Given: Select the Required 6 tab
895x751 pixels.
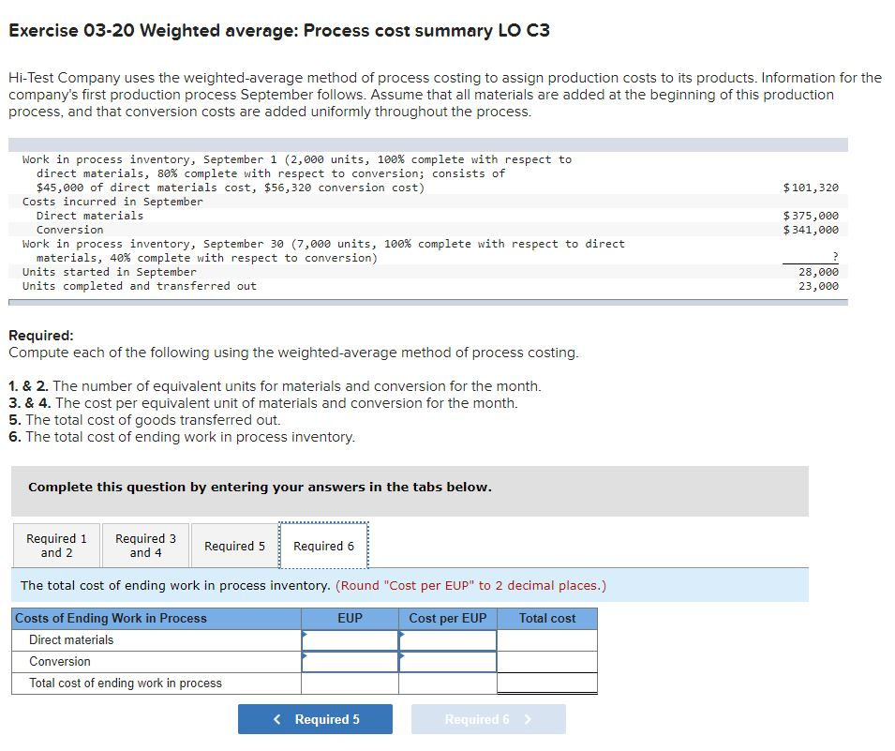Looking at the screenshot, I should [x=323, y=545].
